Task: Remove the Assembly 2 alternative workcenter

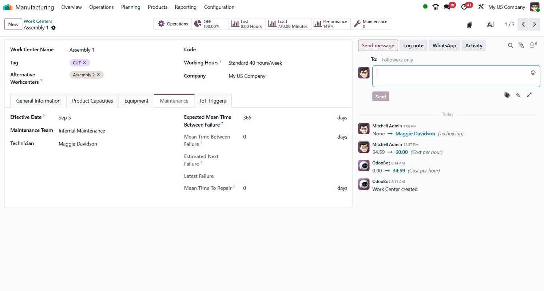Action: pos(98,75)
